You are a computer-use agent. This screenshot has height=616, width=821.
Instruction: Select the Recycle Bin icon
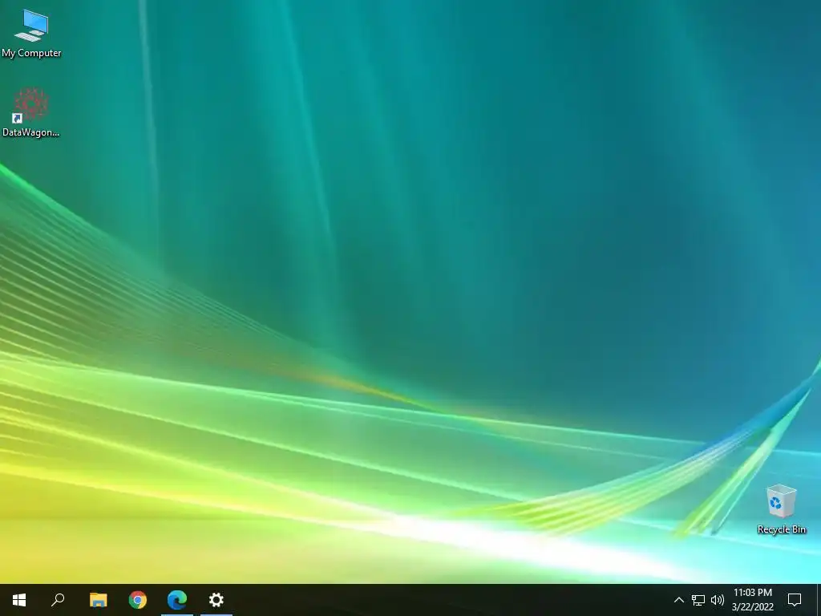(x=781, y=509)
